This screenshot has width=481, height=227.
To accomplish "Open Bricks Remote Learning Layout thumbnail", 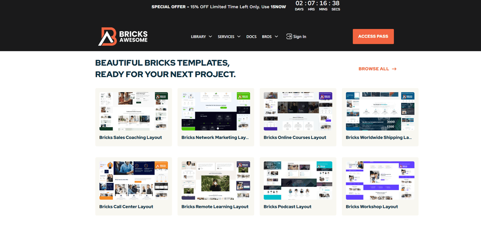I will pyautogui.click(x=216, y=181).
